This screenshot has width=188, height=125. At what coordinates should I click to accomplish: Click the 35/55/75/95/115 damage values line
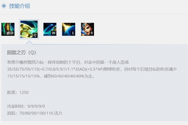(92, 69)
